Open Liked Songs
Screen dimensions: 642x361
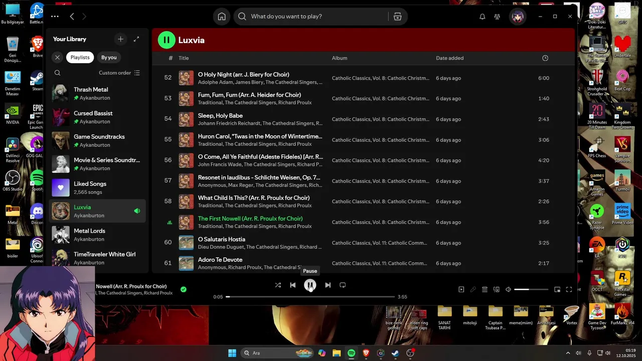coord(97,188)
